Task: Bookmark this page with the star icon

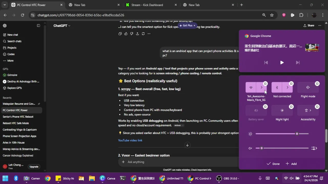Action: point(272,15)
